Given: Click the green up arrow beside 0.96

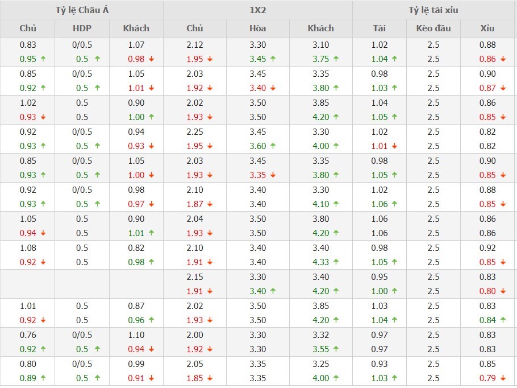Looking at the screenshot, I should pos(151,320).
